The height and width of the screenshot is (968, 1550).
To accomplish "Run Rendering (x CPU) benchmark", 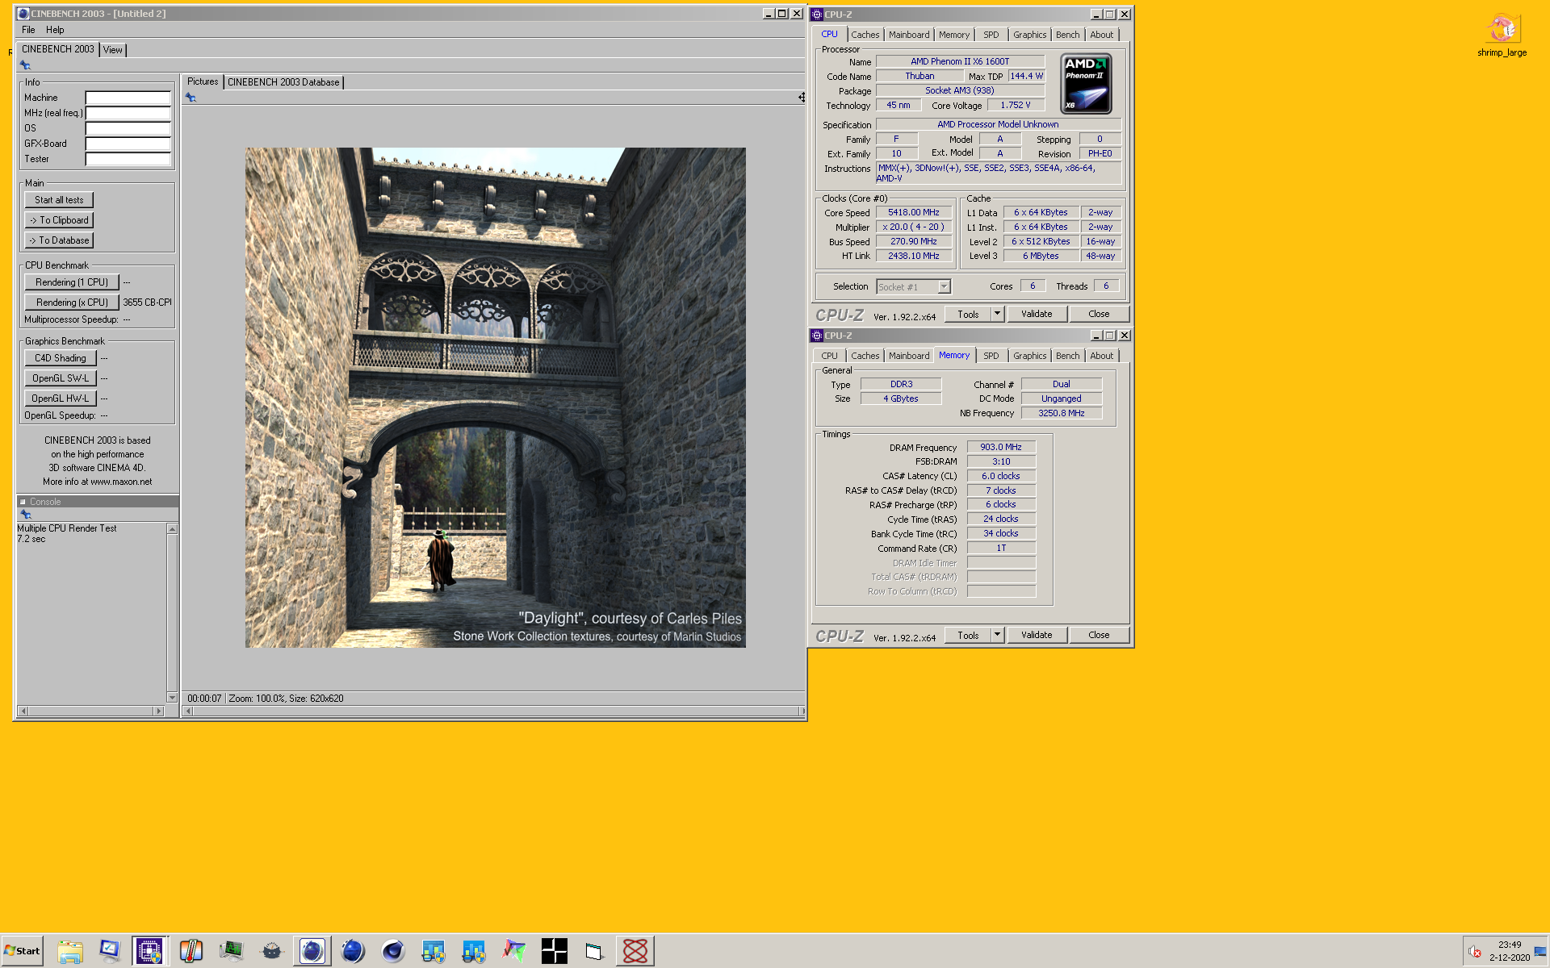I will click(x=72, y=302).
